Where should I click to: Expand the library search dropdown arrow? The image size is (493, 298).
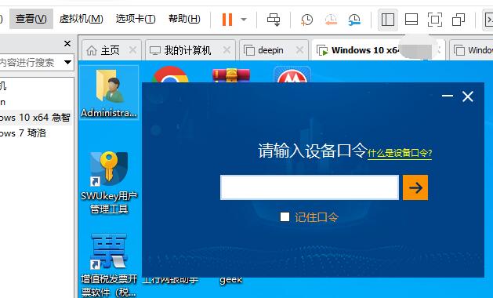67,62
